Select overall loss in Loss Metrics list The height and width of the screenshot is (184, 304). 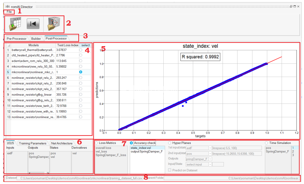click(103, 148)
